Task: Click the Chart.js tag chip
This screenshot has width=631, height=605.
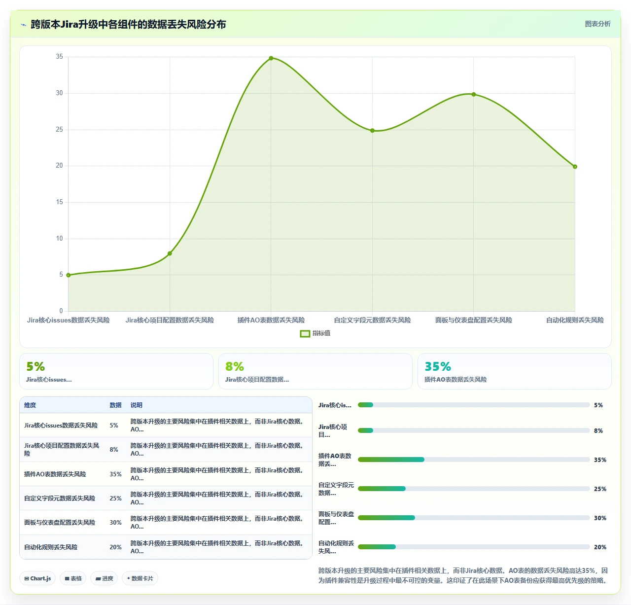Action: tap(37, 578)
